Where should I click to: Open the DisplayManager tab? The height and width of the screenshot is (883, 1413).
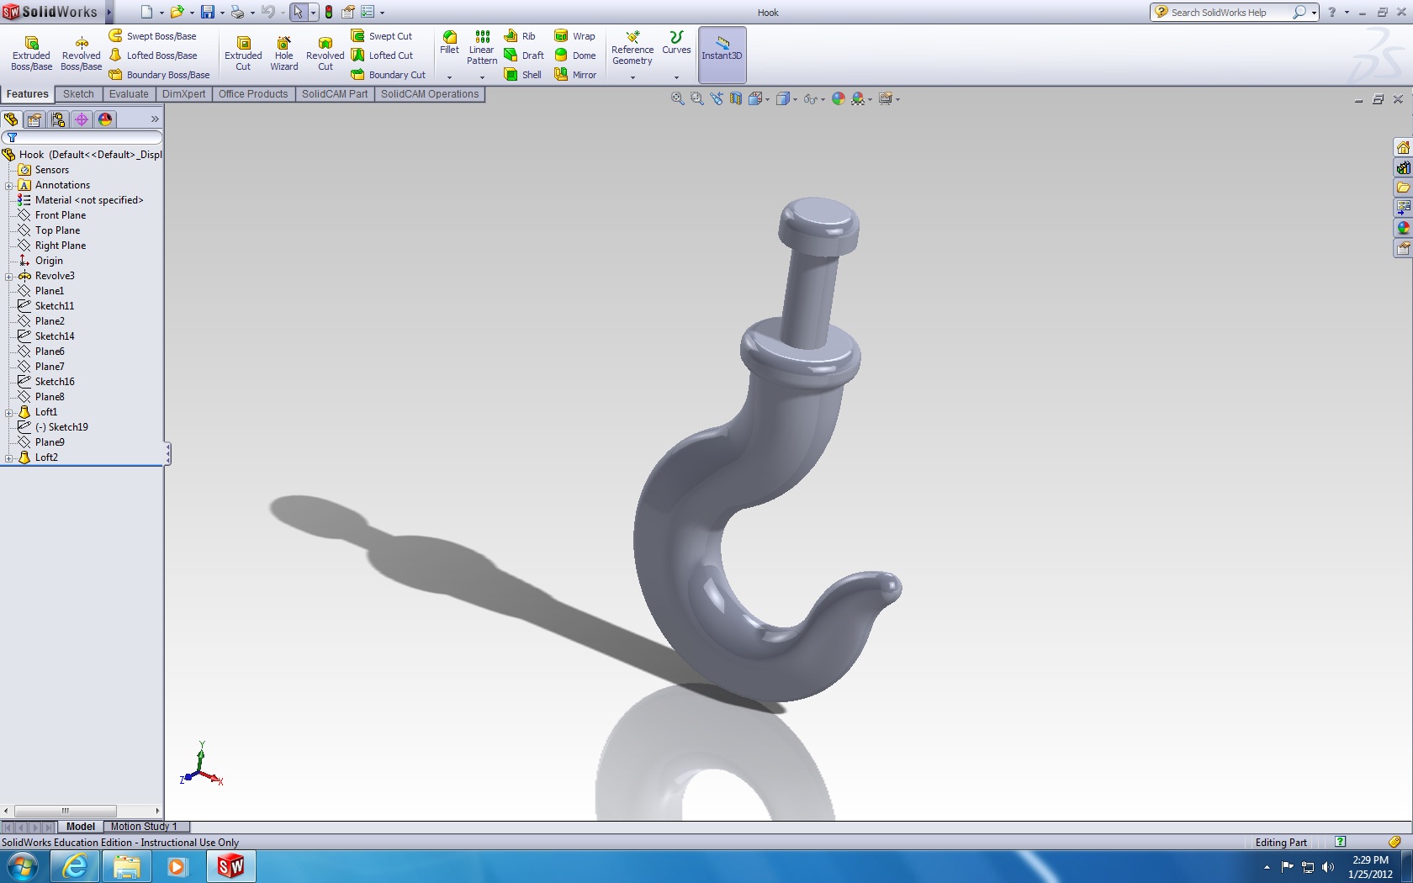105,119
